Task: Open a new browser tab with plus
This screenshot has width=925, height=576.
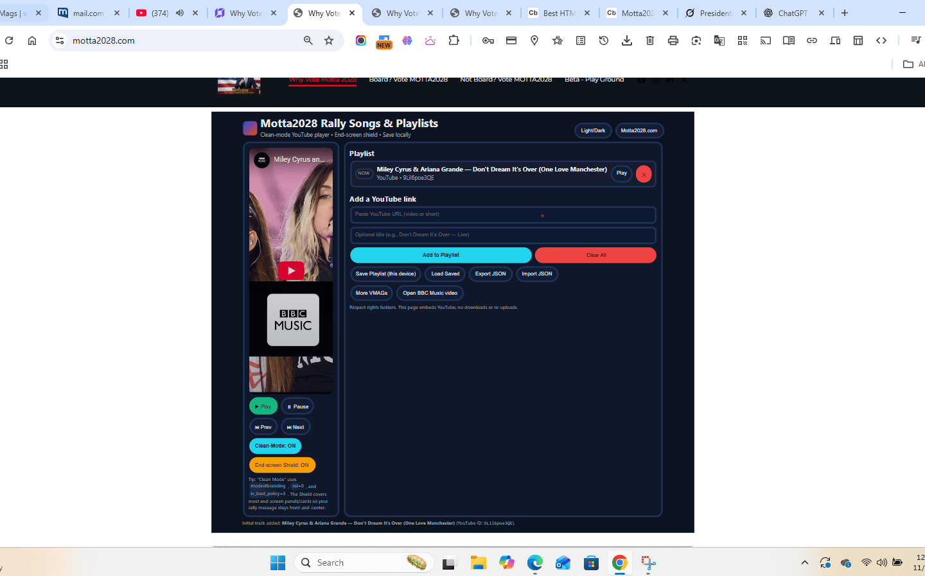Action: click(x=845, y=13)
